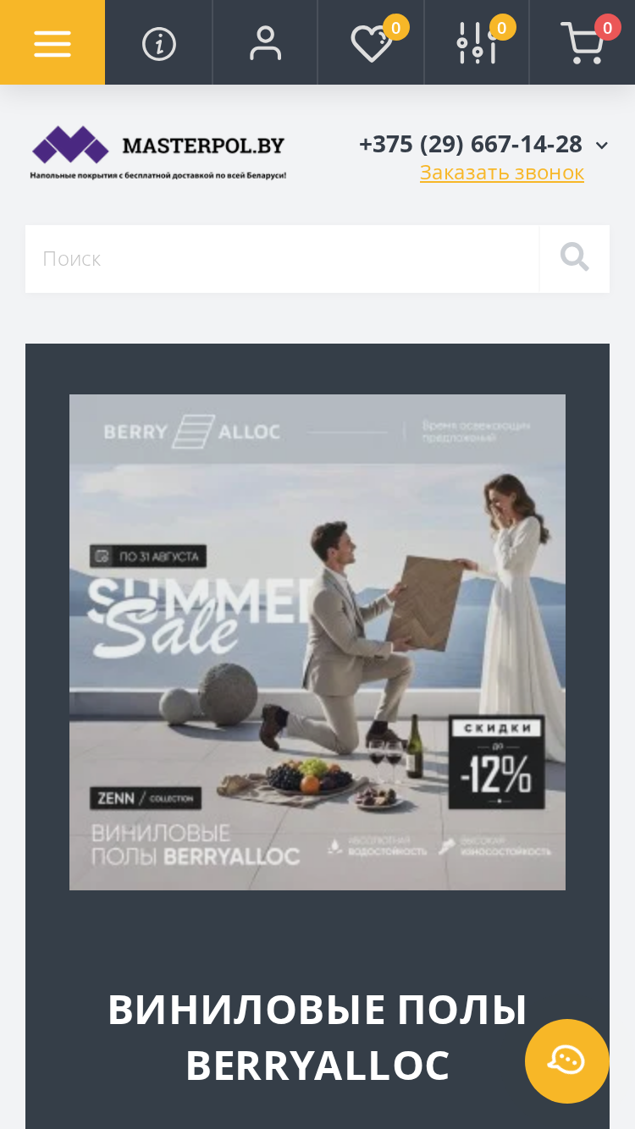Image resolution: width=635 pixels, height=1129 pixels.
Task: Click the magnifier search button
Action: pos(575,259)
